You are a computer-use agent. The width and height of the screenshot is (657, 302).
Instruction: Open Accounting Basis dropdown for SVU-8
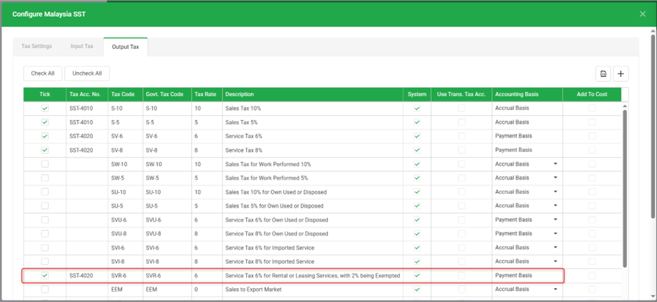pyautogui.click(x=556, y=233)
